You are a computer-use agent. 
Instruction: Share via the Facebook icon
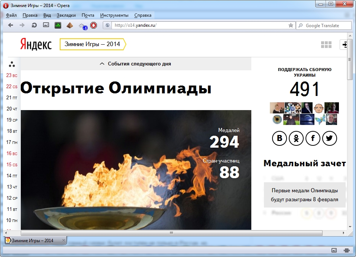313,139
